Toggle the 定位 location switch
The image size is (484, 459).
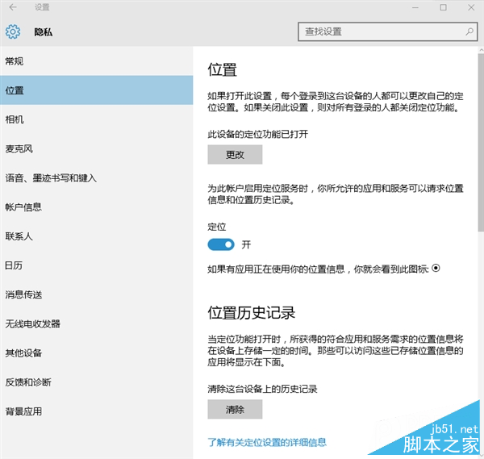(221, 244)
